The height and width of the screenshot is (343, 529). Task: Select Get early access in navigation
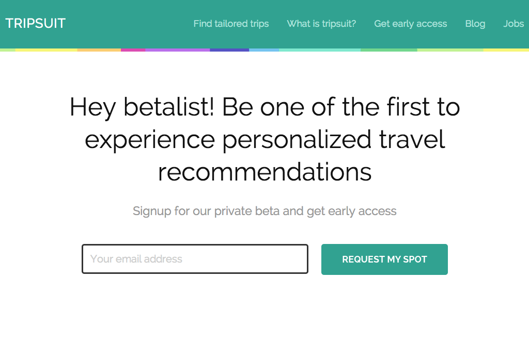point(411,24)
